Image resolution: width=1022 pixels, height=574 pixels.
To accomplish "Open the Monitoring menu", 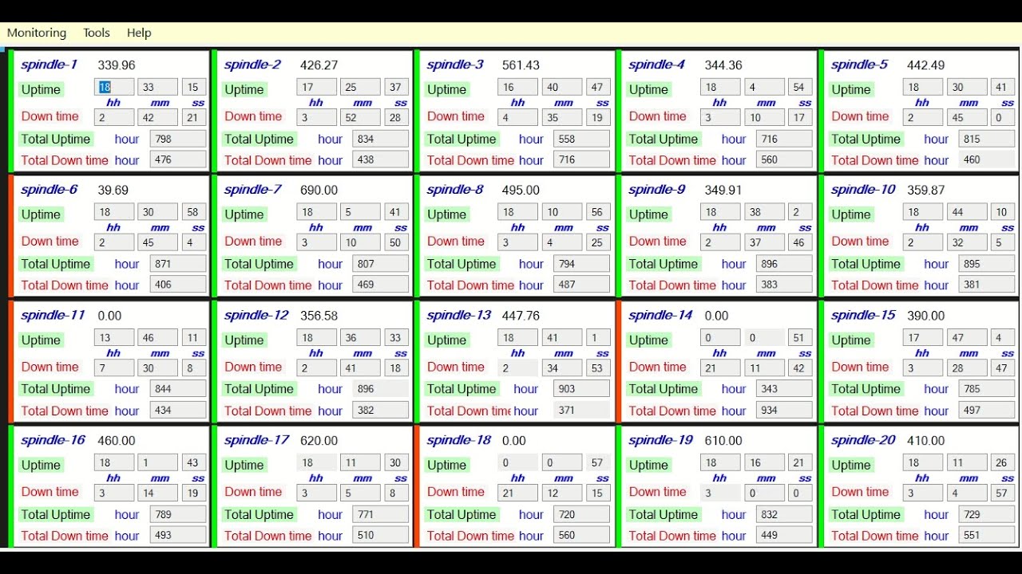I will tap(37, 33).
